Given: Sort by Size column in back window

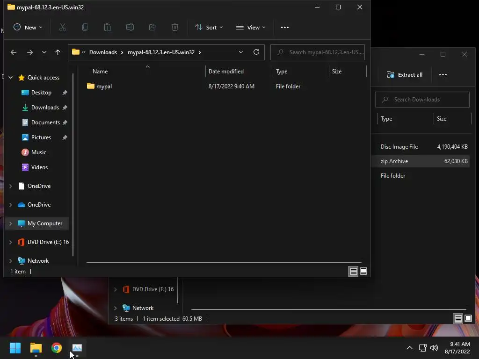Looking at the screenshot, I should pyautogui.click(x=442, y=119).
